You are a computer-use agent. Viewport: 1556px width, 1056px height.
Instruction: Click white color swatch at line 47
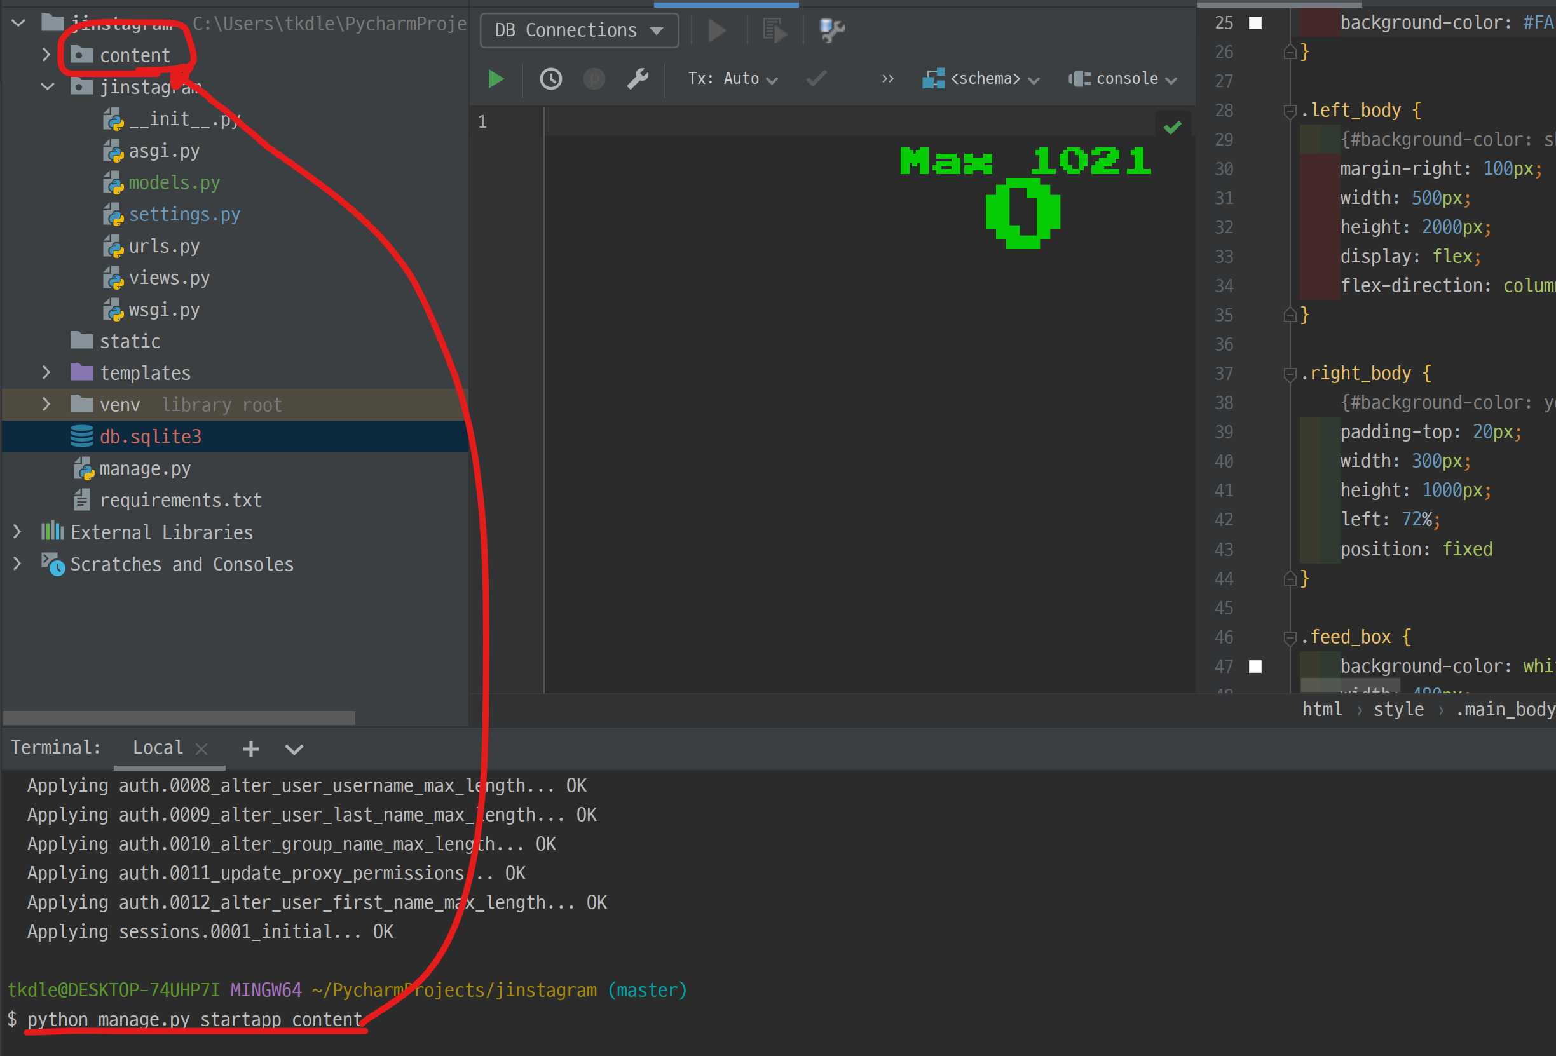[1255, 666]
